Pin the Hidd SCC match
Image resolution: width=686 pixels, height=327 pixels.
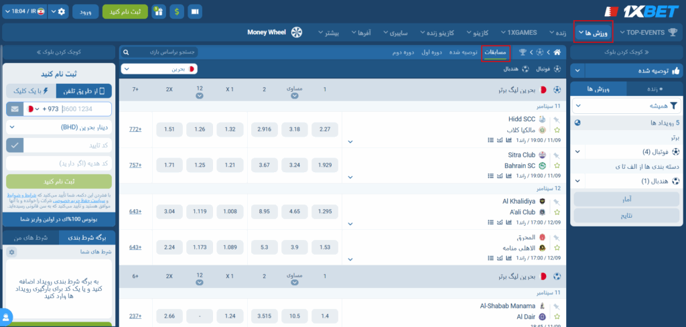coord(557,119)
